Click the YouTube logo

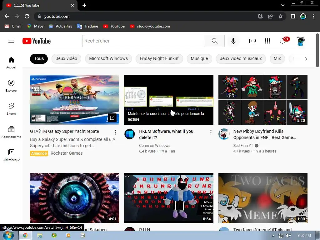[37, 41]
